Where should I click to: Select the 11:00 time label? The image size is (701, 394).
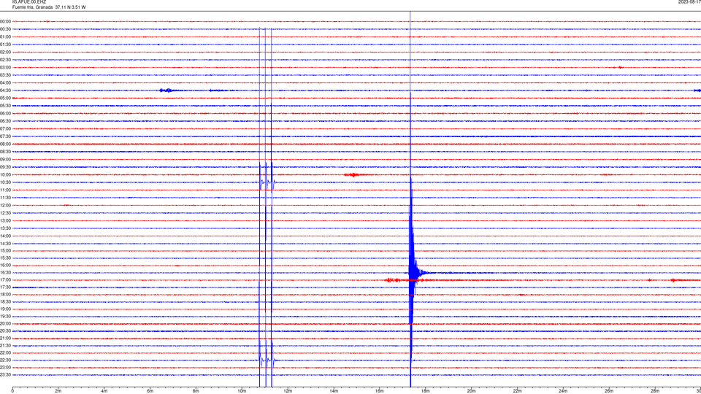tap(5, 190)
